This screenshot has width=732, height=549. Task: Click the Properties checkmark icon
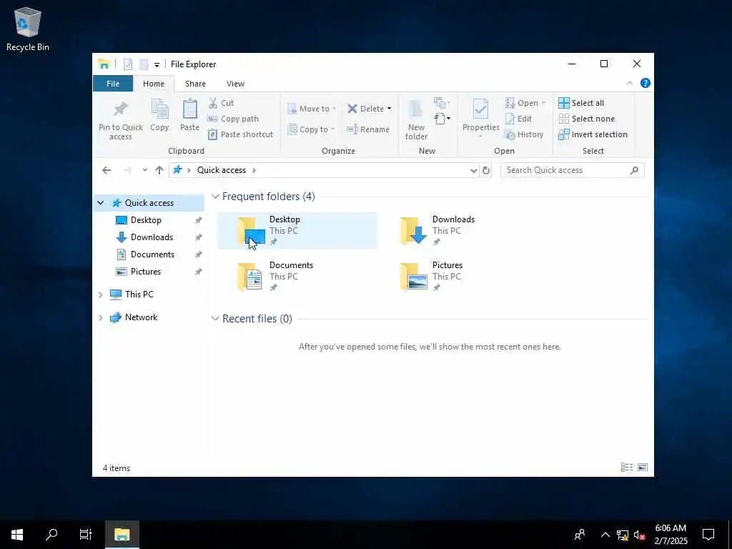[x=480, y=109]
